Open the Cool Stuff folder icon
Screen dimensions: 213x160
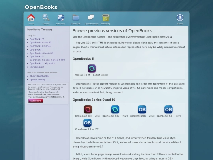coord(76,17)
